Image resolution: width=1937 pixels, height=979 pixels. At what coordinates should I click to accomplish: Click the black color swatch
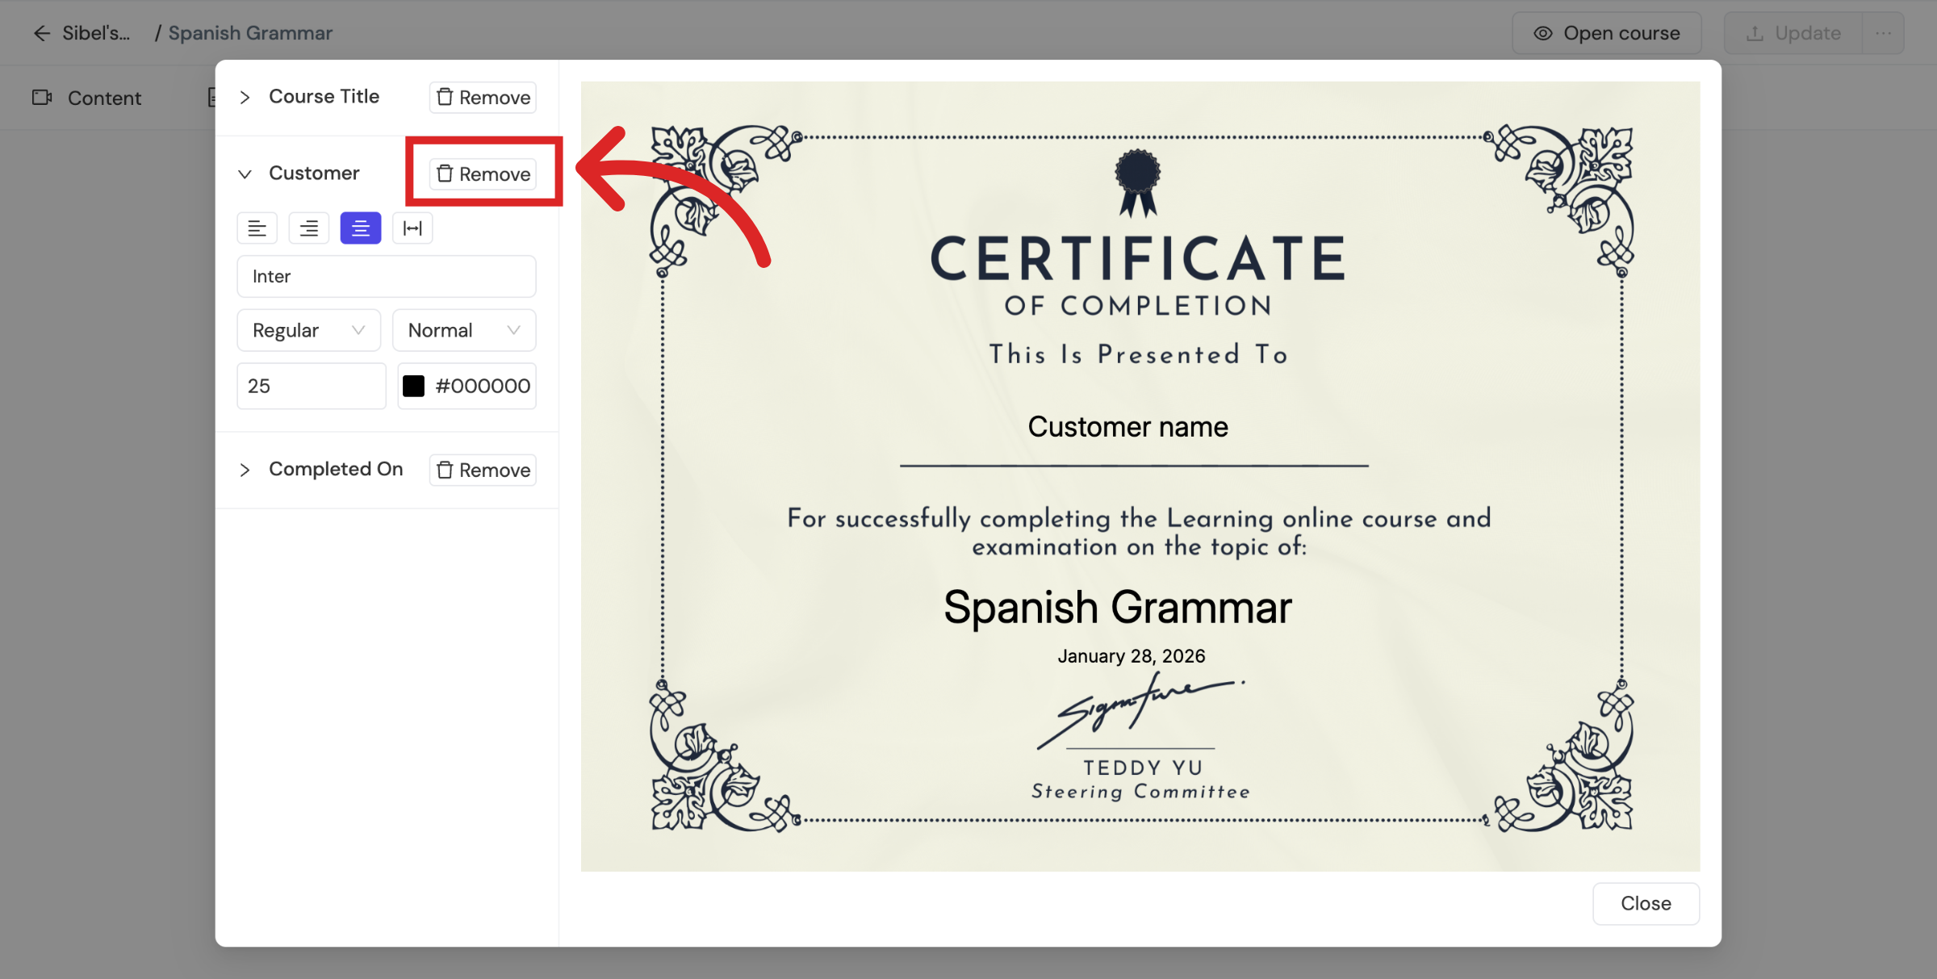[413, 387]
